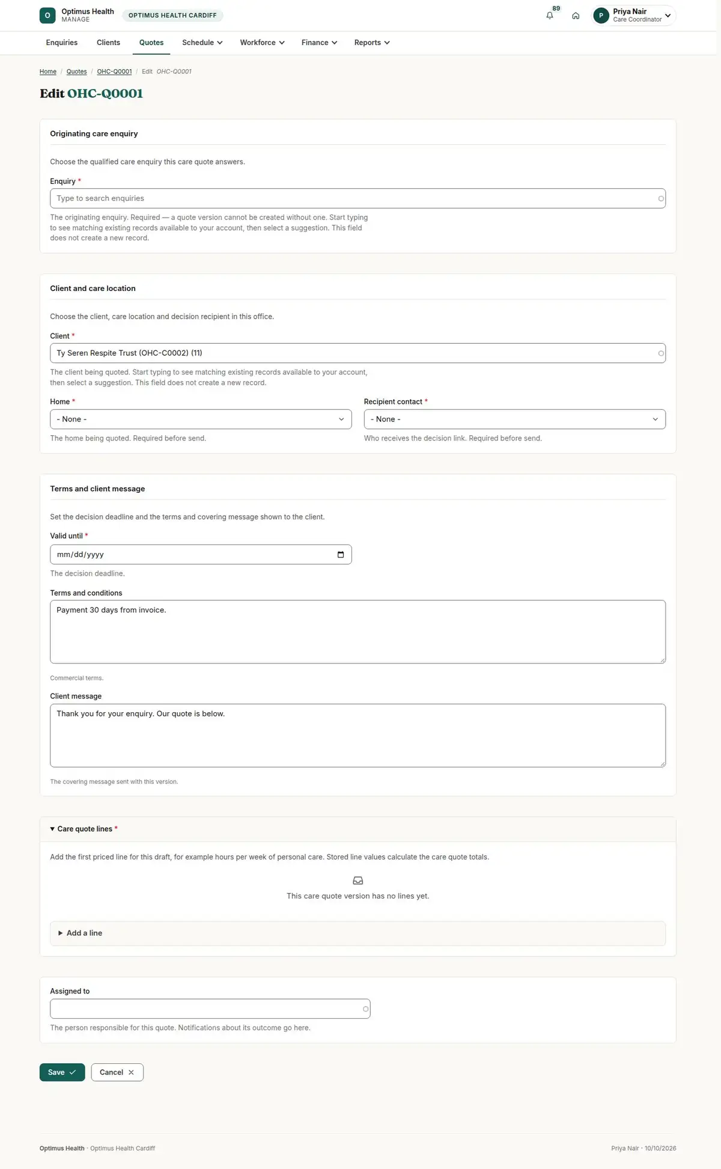Image resolution: width=721 pixels, height=1169 pixels.
Task: Open the Recipient contact dropdown
Action: coord(515,420)
